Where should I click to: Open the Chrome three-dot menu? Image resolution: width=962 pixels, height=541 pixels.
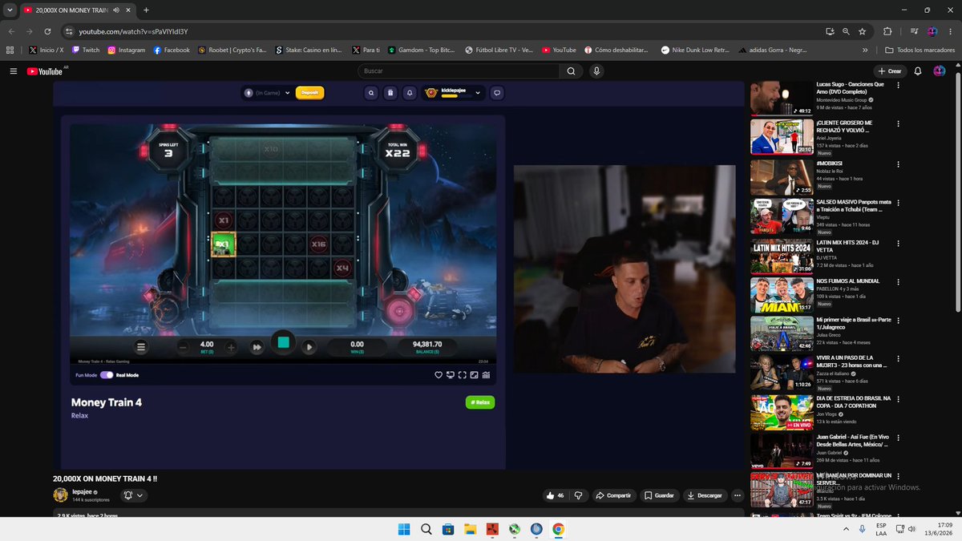pyautogui.click(x=950, y=31)
